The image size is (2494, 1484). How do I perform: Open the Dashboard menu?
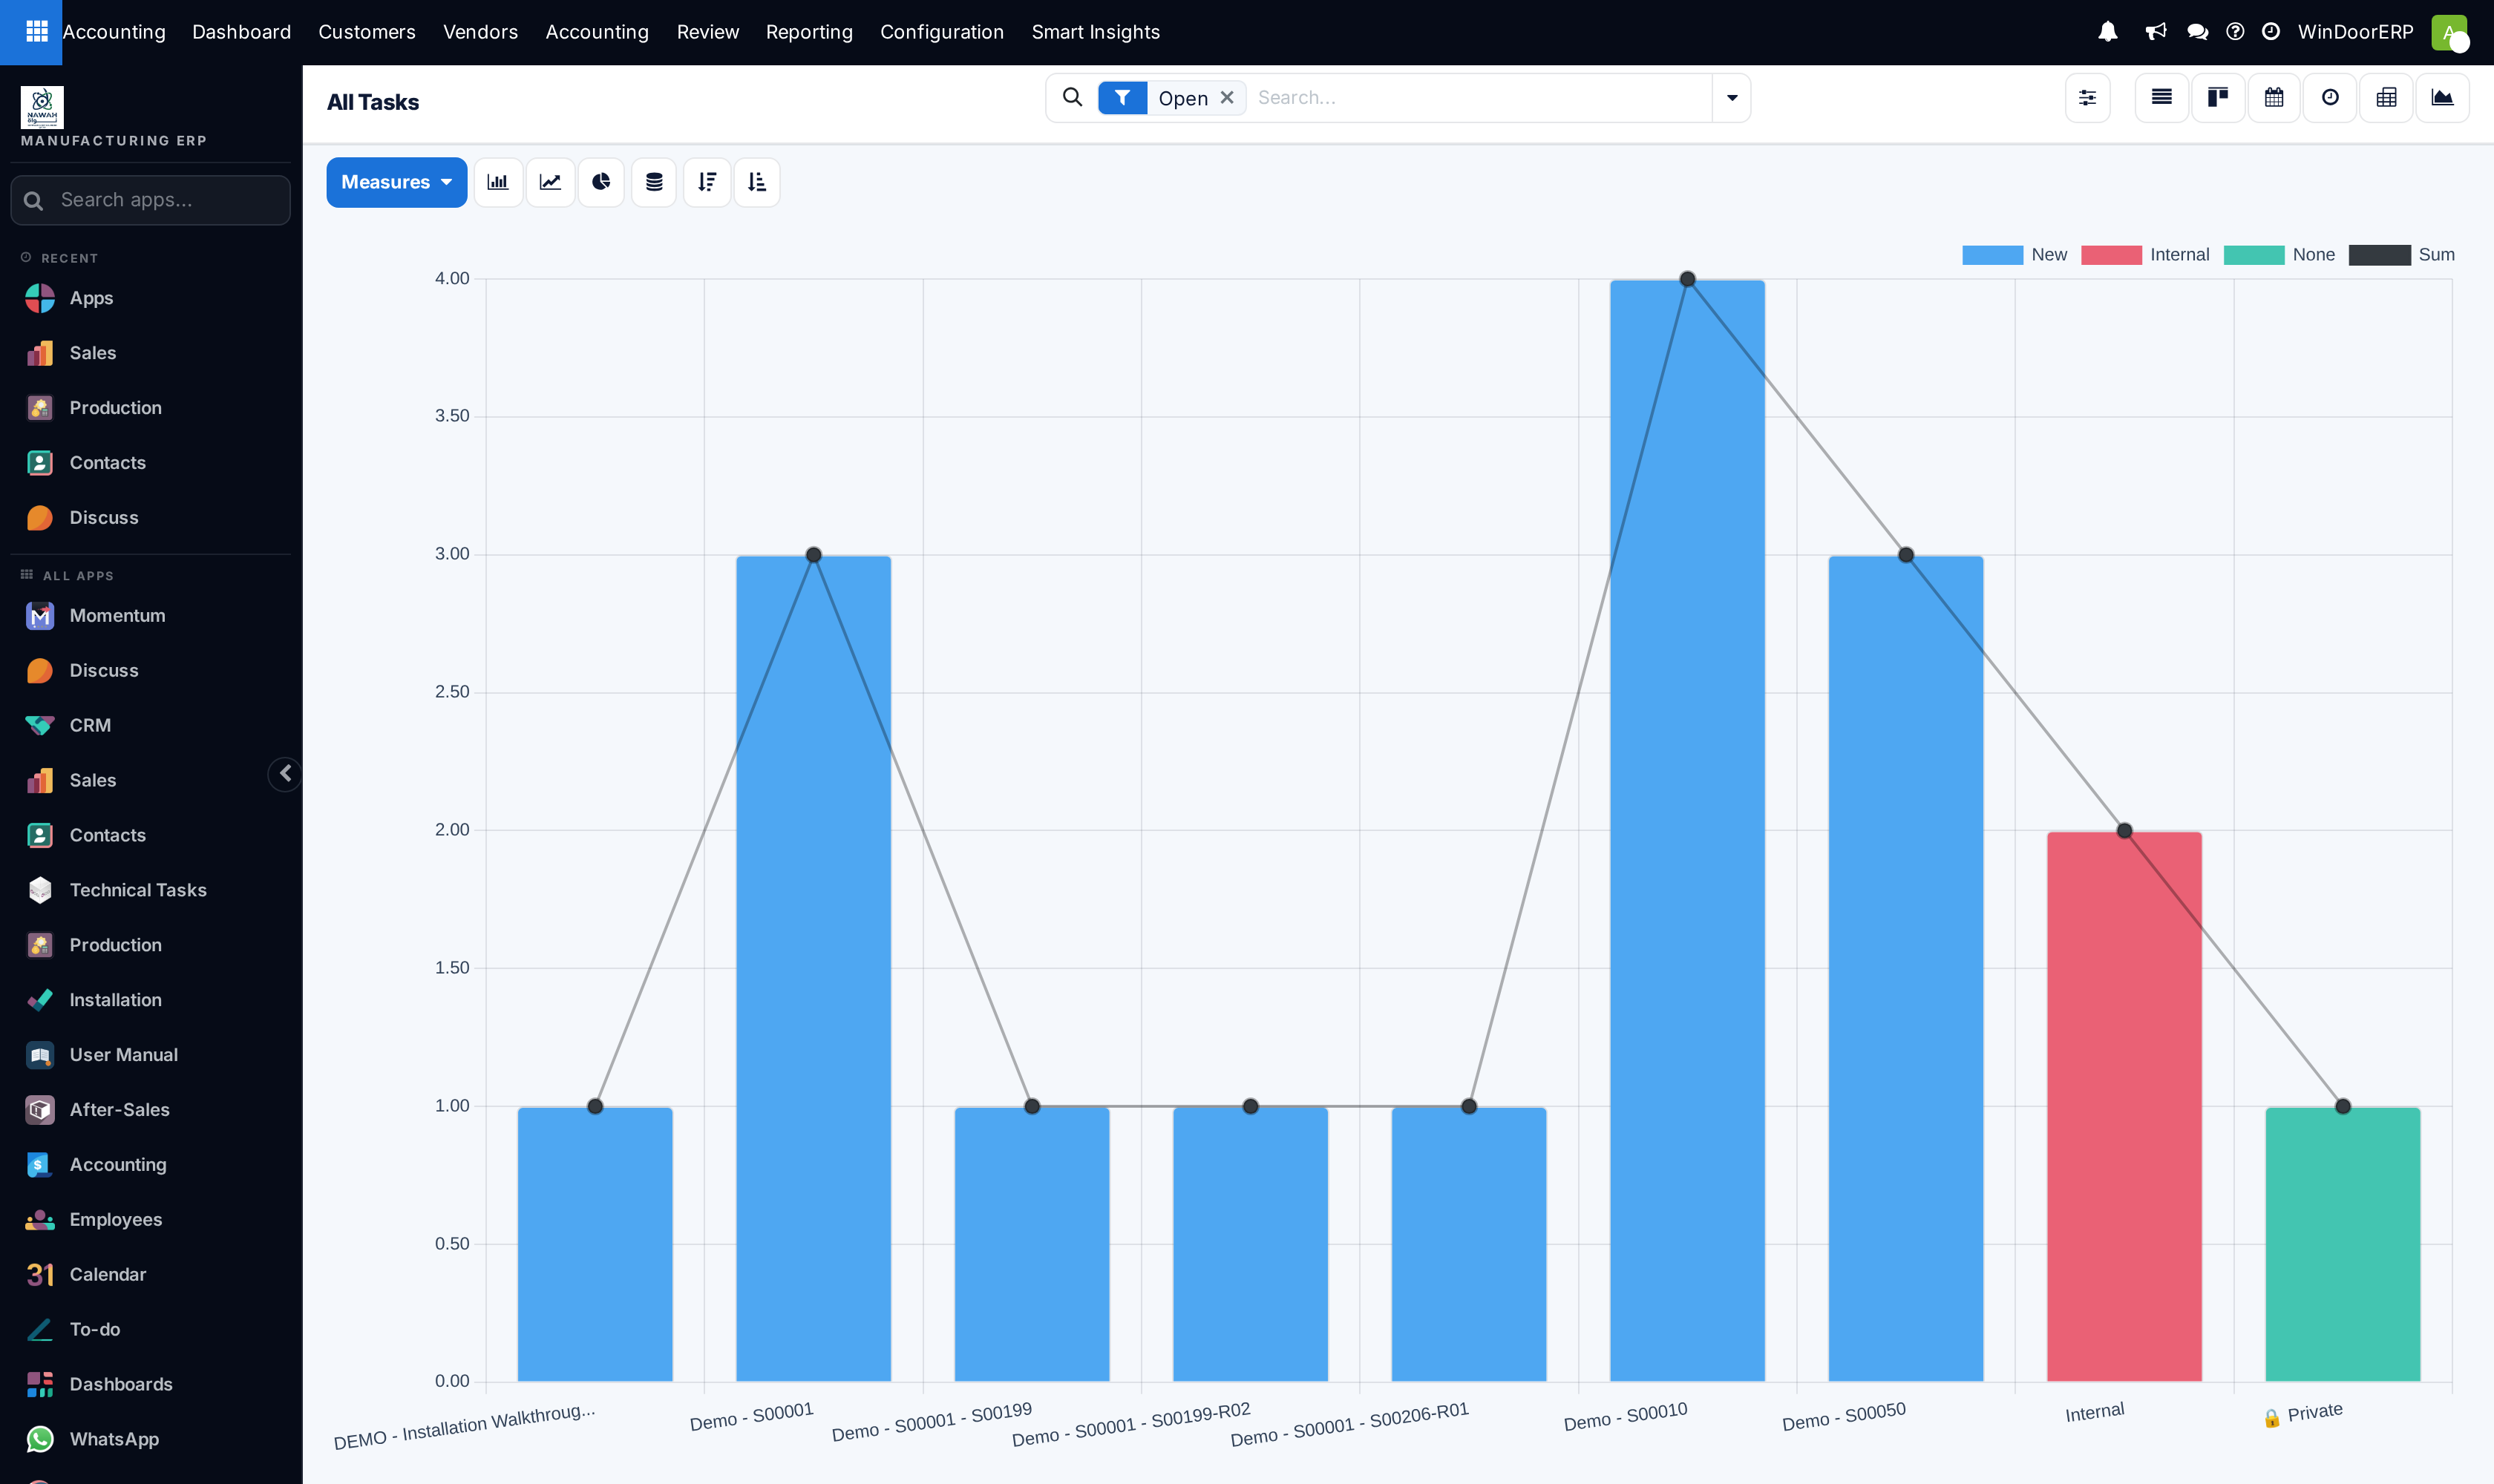[x=241, y=32]
